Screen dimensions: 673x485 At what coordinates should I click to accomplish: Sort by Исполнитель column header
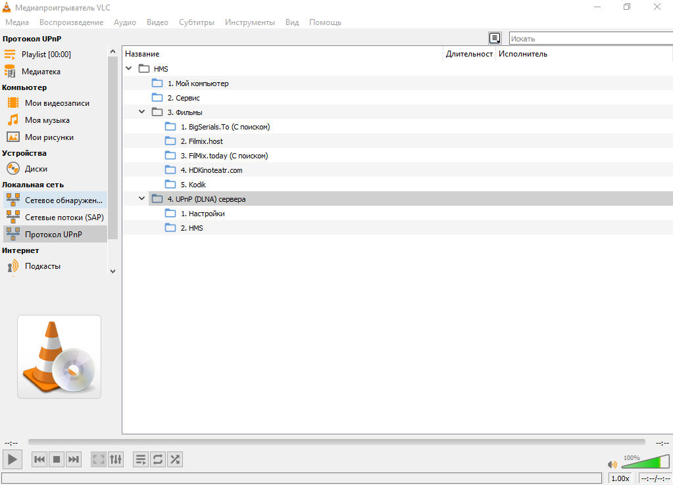pos(584,54)
